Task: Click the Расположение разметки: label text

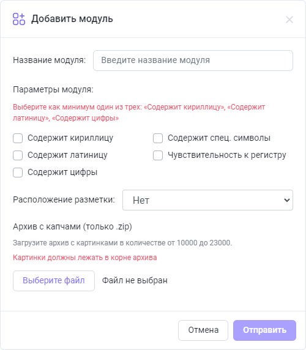Action: [x=64, y=199]
